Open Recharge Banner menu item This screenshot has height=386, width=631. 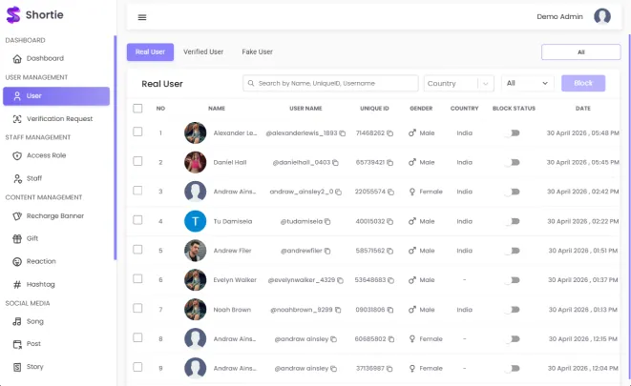click(56, 216)
